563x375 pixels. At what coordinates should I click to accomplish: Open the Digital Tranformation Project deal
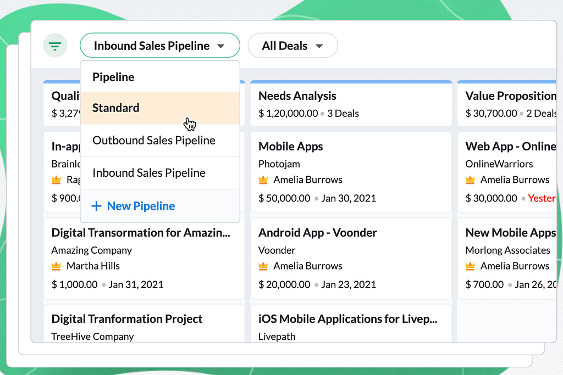(x=144, y=323)
